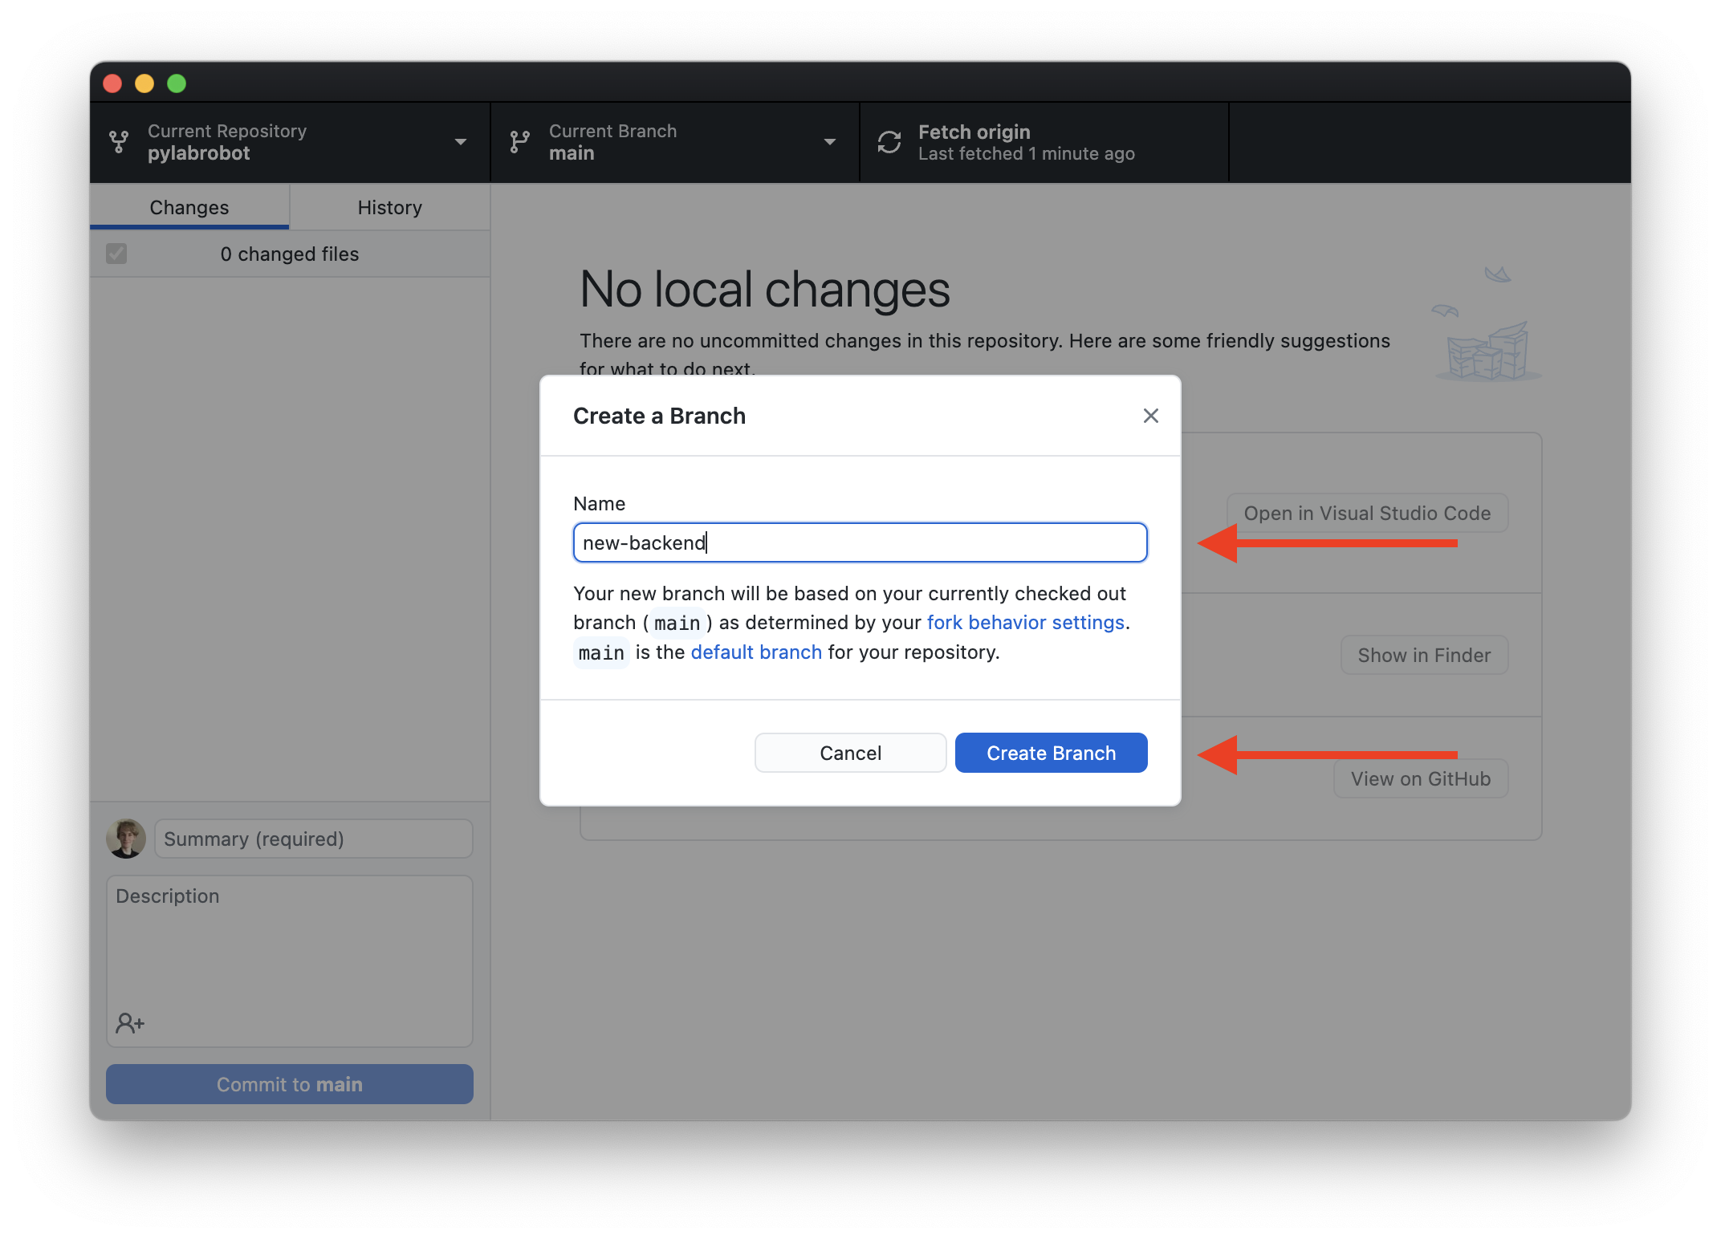Click the red close window button
The width and height of the screenshot is (1721, 1239).
coord(112,83)
